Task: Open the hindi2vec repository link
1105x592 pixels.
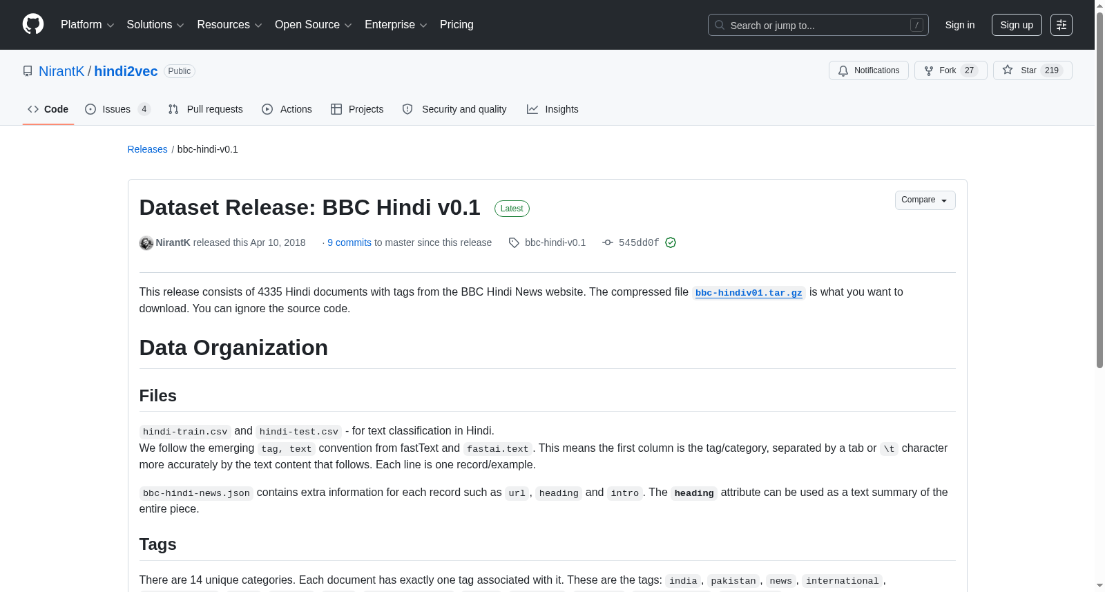Action: click(126, 71)
